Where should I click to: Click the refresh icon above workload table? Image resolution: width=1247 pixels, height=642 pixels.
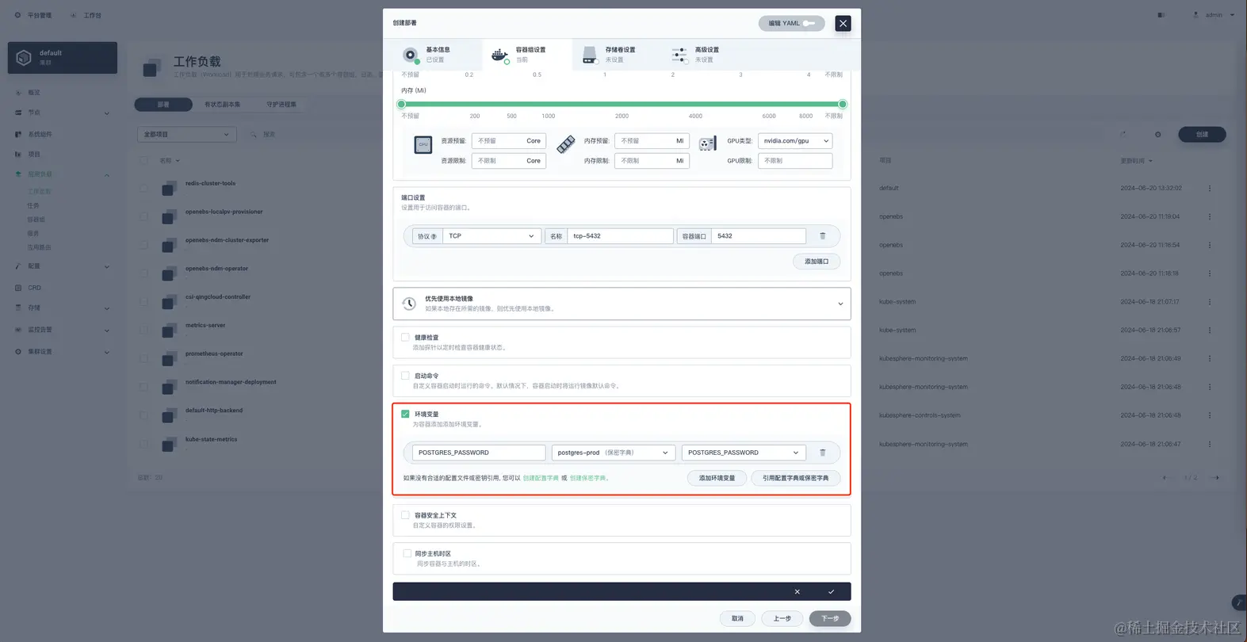(x=1123, y=135)
